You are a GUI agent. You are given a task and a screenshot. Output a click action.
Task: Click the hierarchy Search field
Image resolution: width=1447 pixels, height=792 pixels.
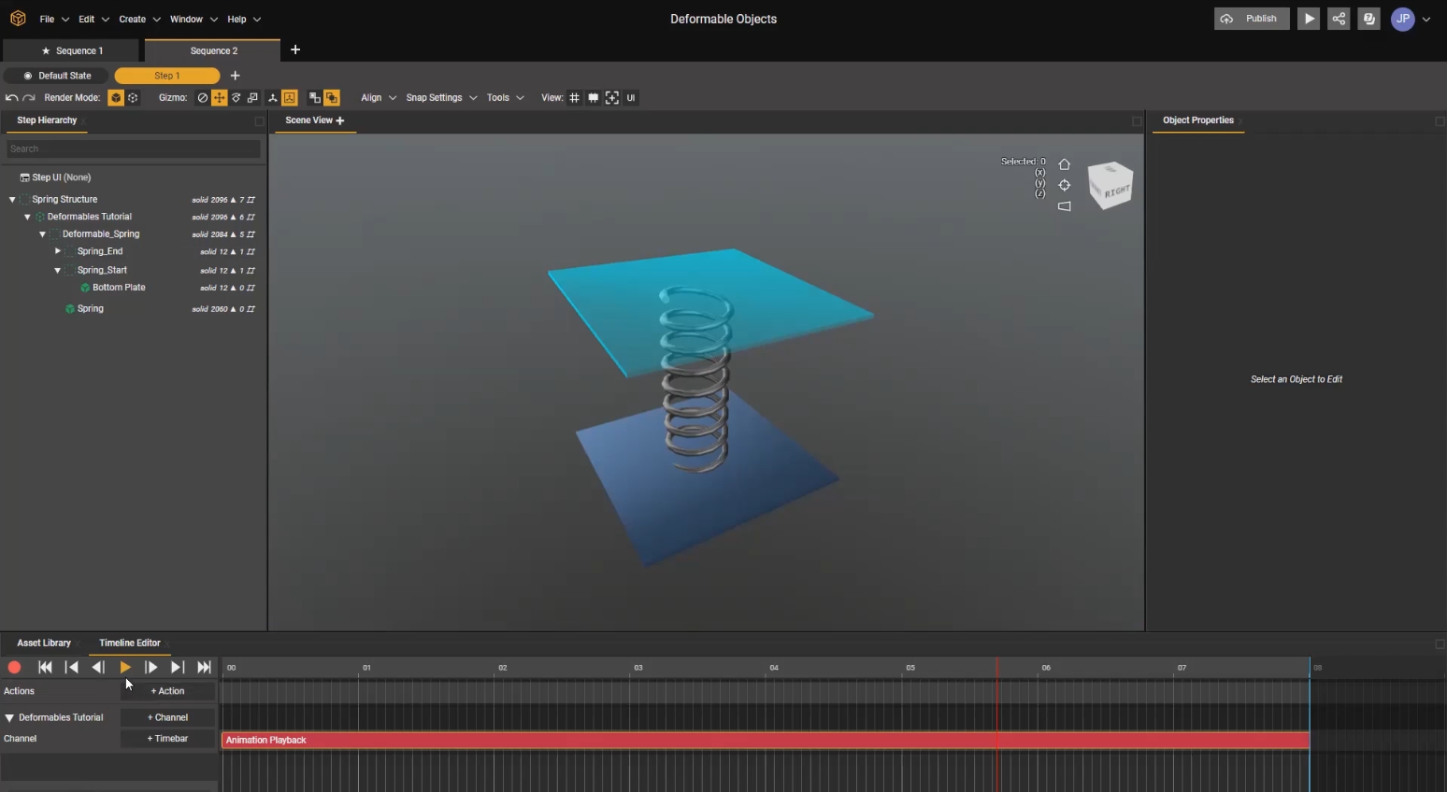point(133,148)
